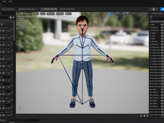Click Reimport Base Mesh button
The width and height of the screenshot is (164, 123).
tap(27, 9)
